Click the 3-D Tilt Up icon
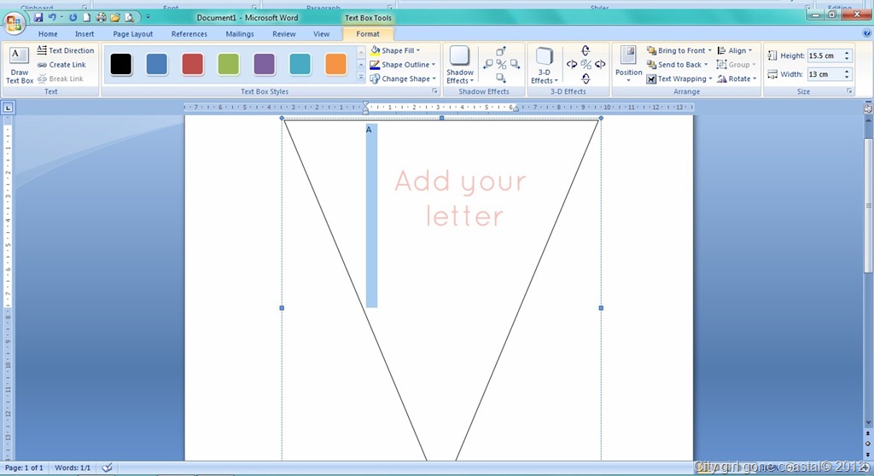The height and width of the screenshot is (476, 874). click(x=586, y=50)
